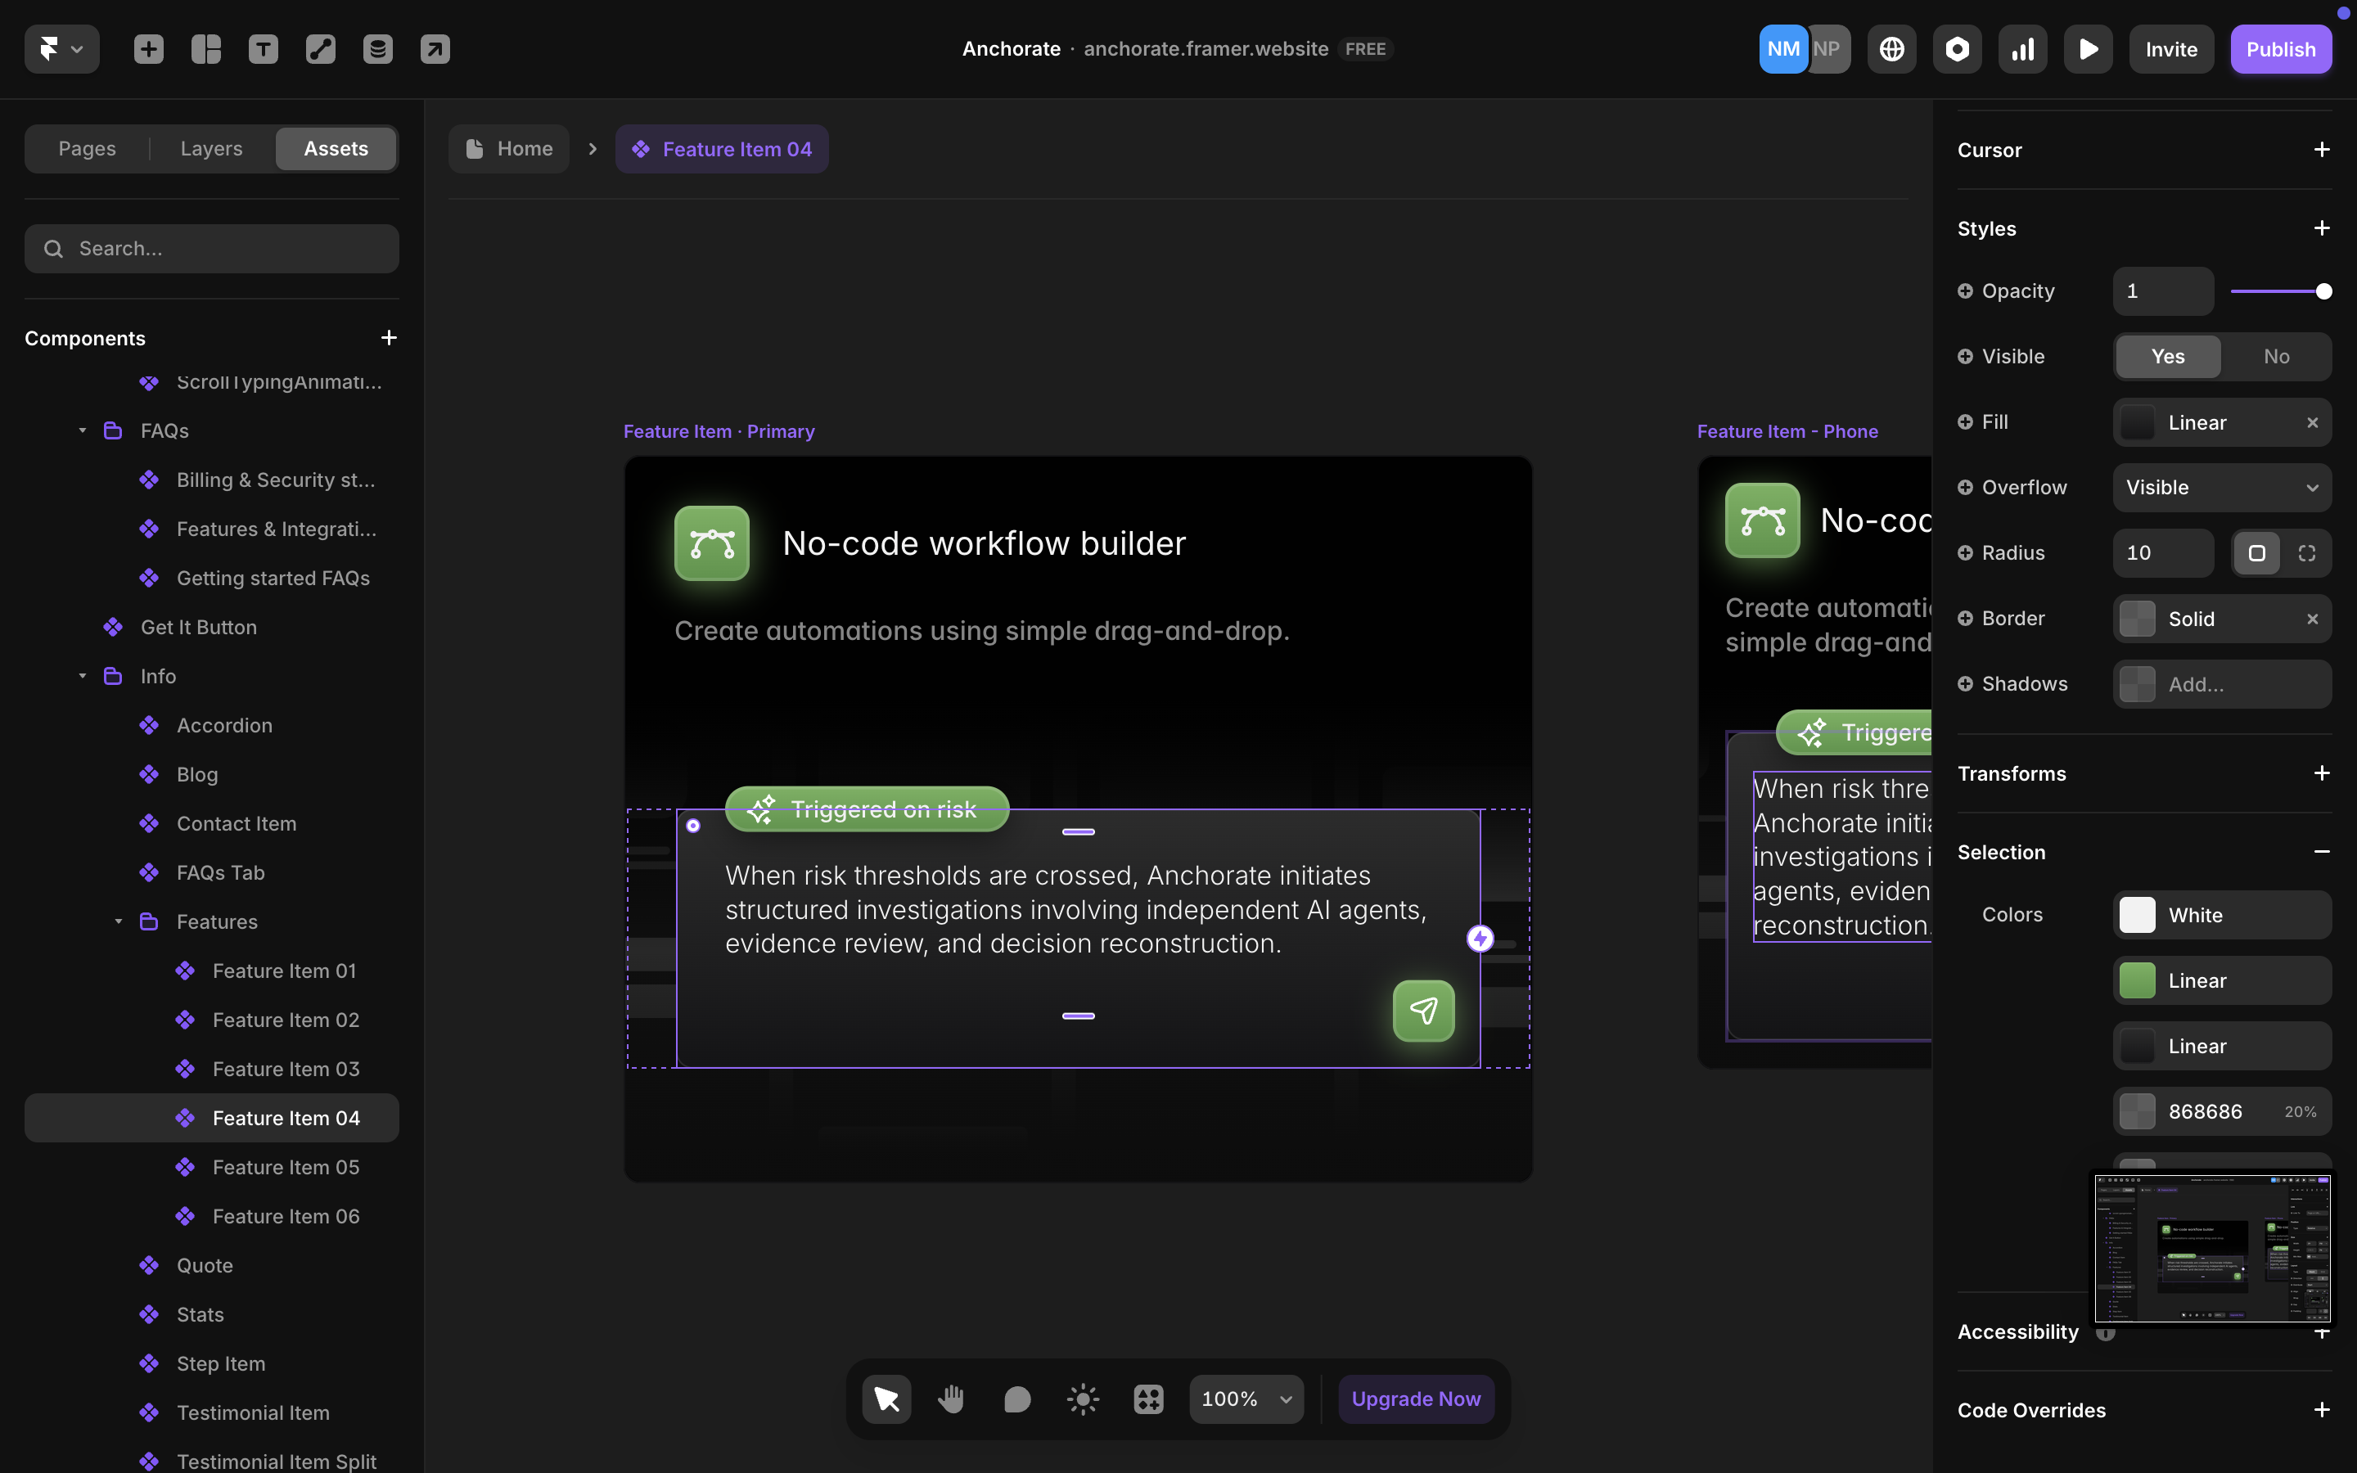Screen dimensions: 2357x1473
Task: Open the Comments tool in the bottom toolbar
Action: coord(1016,1398)
